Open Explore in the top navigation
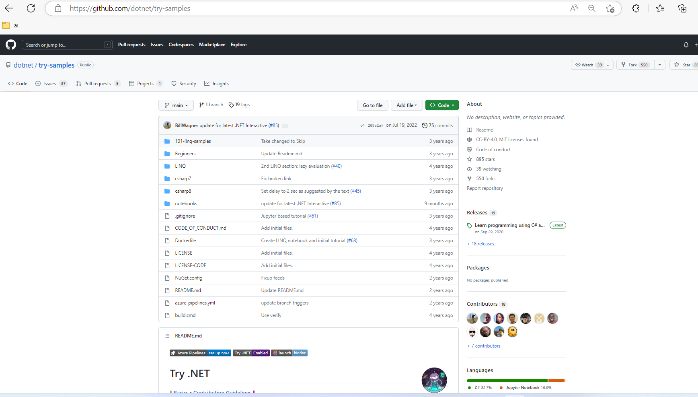 tap(238, 45)
